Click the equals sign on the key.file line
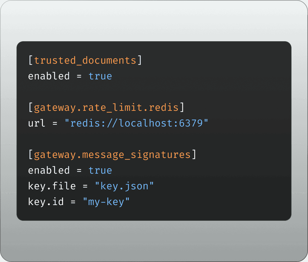 coord(85,186)
